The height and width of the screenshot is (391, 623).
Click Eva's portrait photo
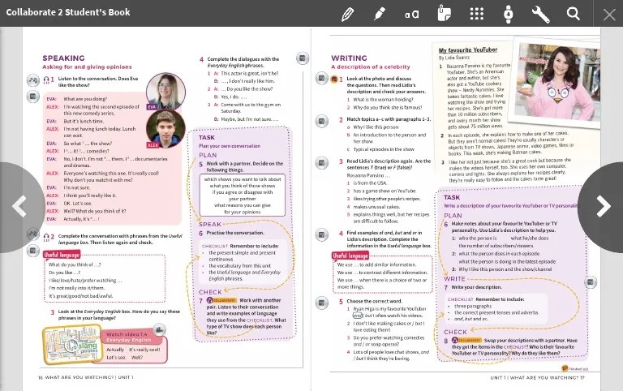(x=165, y=92)
